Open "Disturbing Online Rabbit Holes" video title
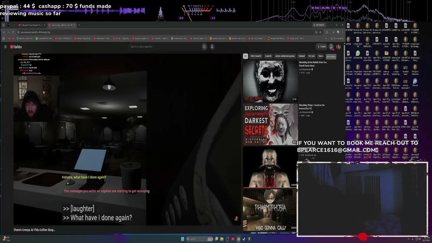The width and height of the screenshot is (432, 243). click(313, 64)
